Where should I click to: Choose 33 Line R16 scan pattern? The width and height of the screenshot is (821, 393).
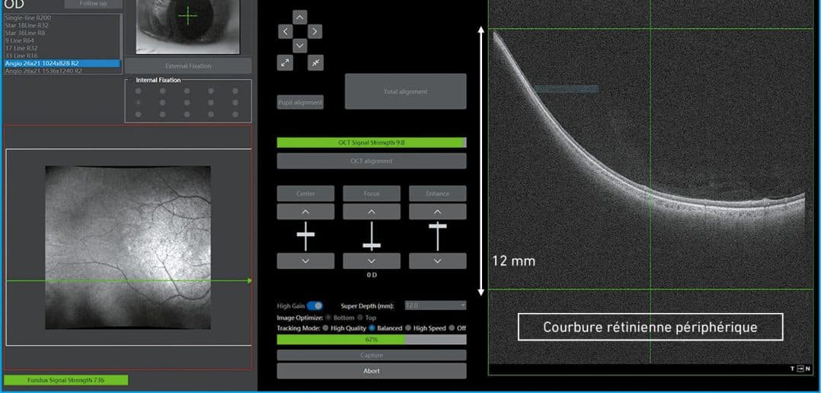(62, 56)
